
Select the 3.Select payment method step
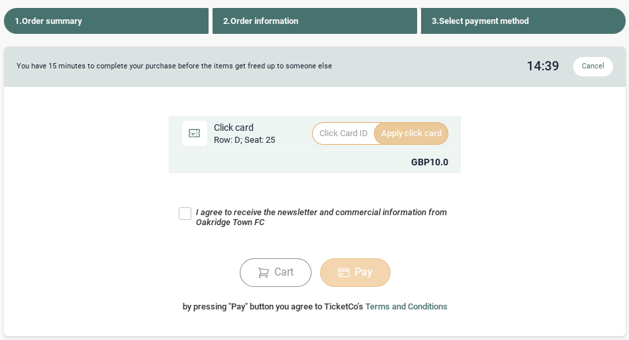pos(523,21)
